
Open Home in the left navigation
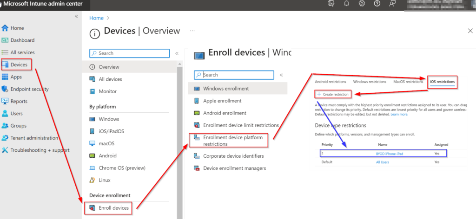[13, 28]
